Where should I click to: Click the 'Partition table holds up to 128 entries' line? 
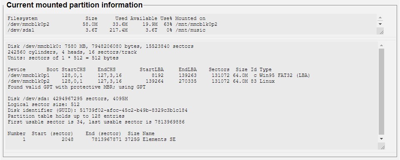click(x=66, y=116)
